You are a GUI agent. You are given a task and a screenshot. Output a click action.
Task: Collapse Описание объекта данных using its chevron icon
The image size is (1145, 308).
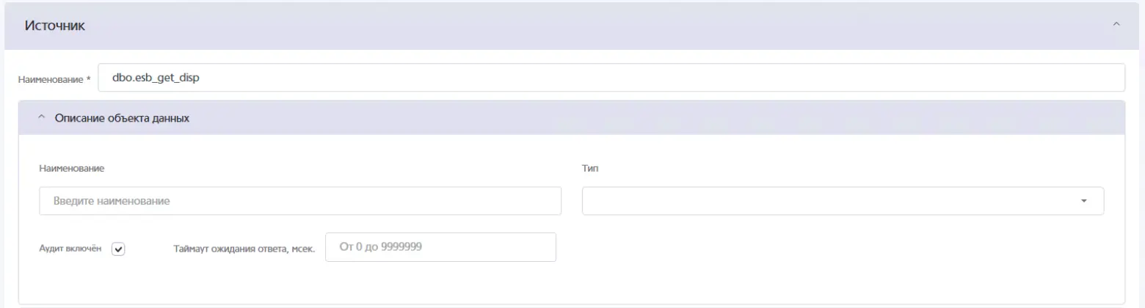[40, 117]
